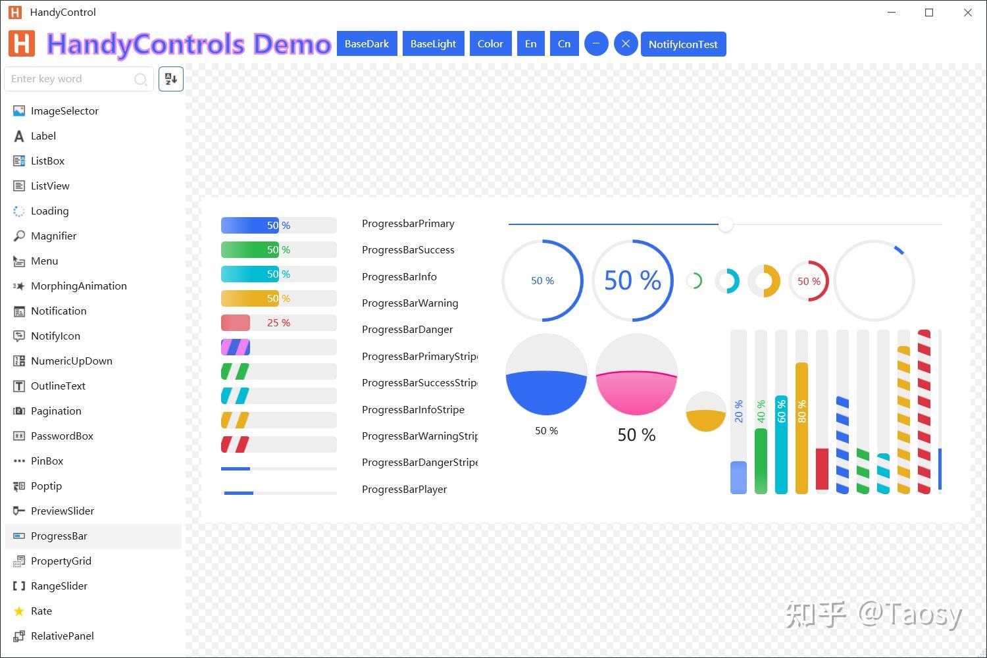This screenshot has width=987, height=658.
Task: Click the ListBox icon in sidebar
Action: [x=19, y=161]
